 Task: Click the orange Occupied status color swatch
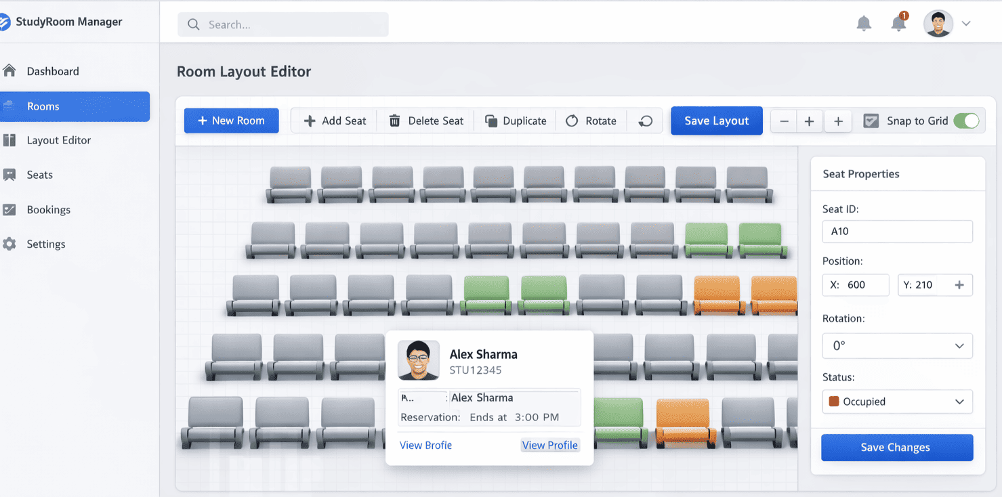834,402
